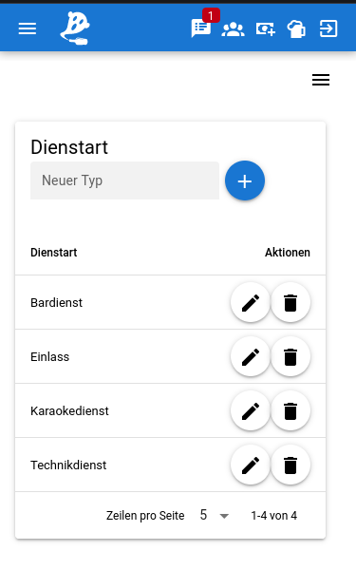
Task: Delete the Technikdienst entry
Action: click(290, 465)
